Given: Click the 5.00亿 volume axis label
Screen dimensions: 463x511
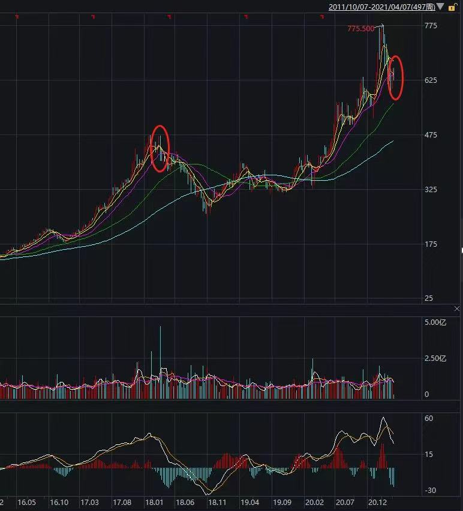Looking at the screenshot, I should [x=435, y=322].
